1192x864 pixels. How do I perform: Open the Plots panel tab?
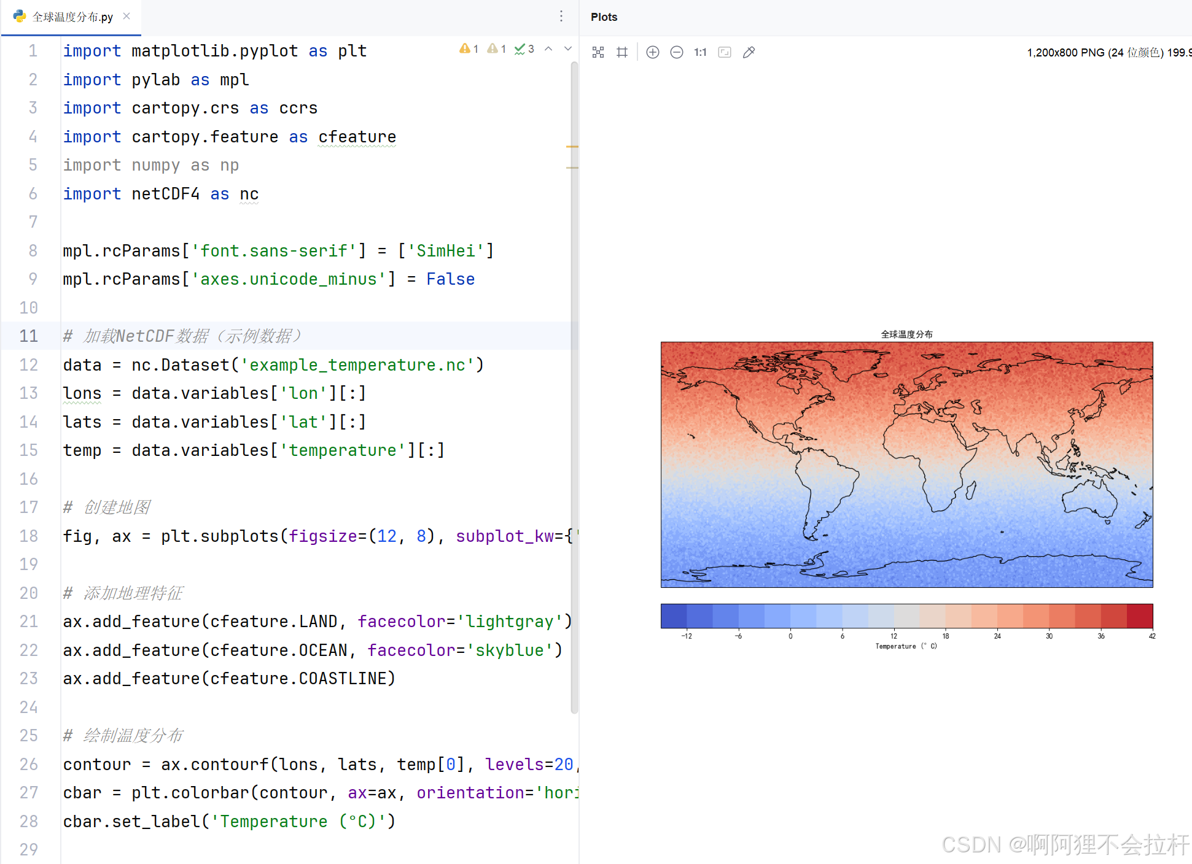[604, 17]
